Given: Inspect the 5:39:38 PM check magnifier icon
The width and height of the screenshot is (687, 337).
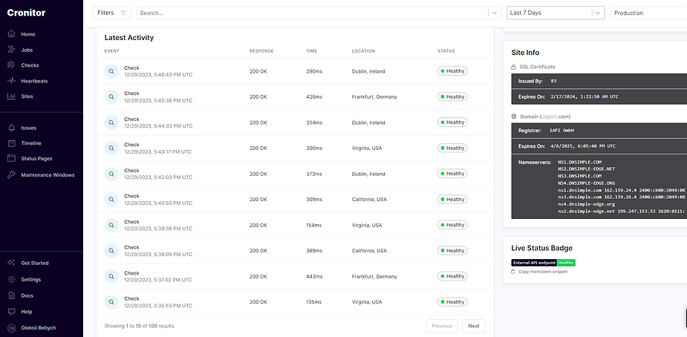Looking at the screenshot, I should click(111, 226).
